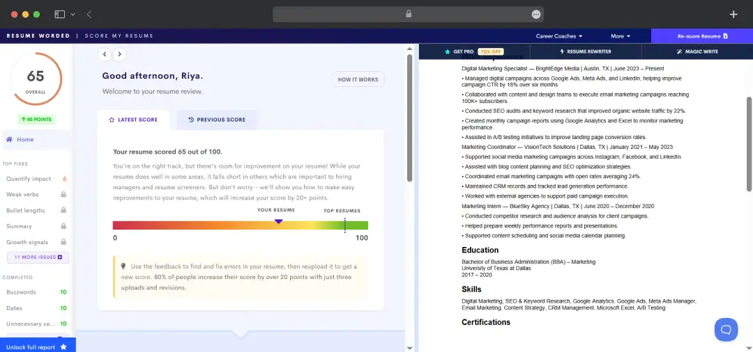Go to next section arrow button

click(120, 54)
